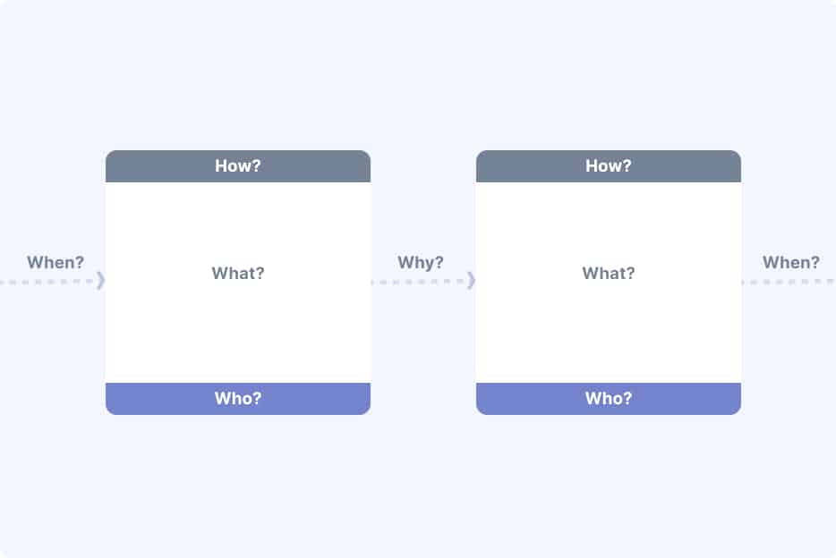Click the "When?" label right of the second card
Screen dimensions: 836x558
coord(791,263)
